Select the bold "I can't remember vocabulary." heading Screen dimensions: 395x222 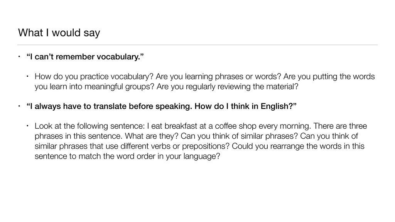tap(87, 58)
